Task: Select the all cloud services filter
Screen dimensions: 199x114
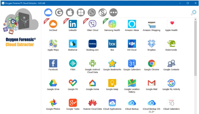Action: pyautogui.click(x=48, y=12)
